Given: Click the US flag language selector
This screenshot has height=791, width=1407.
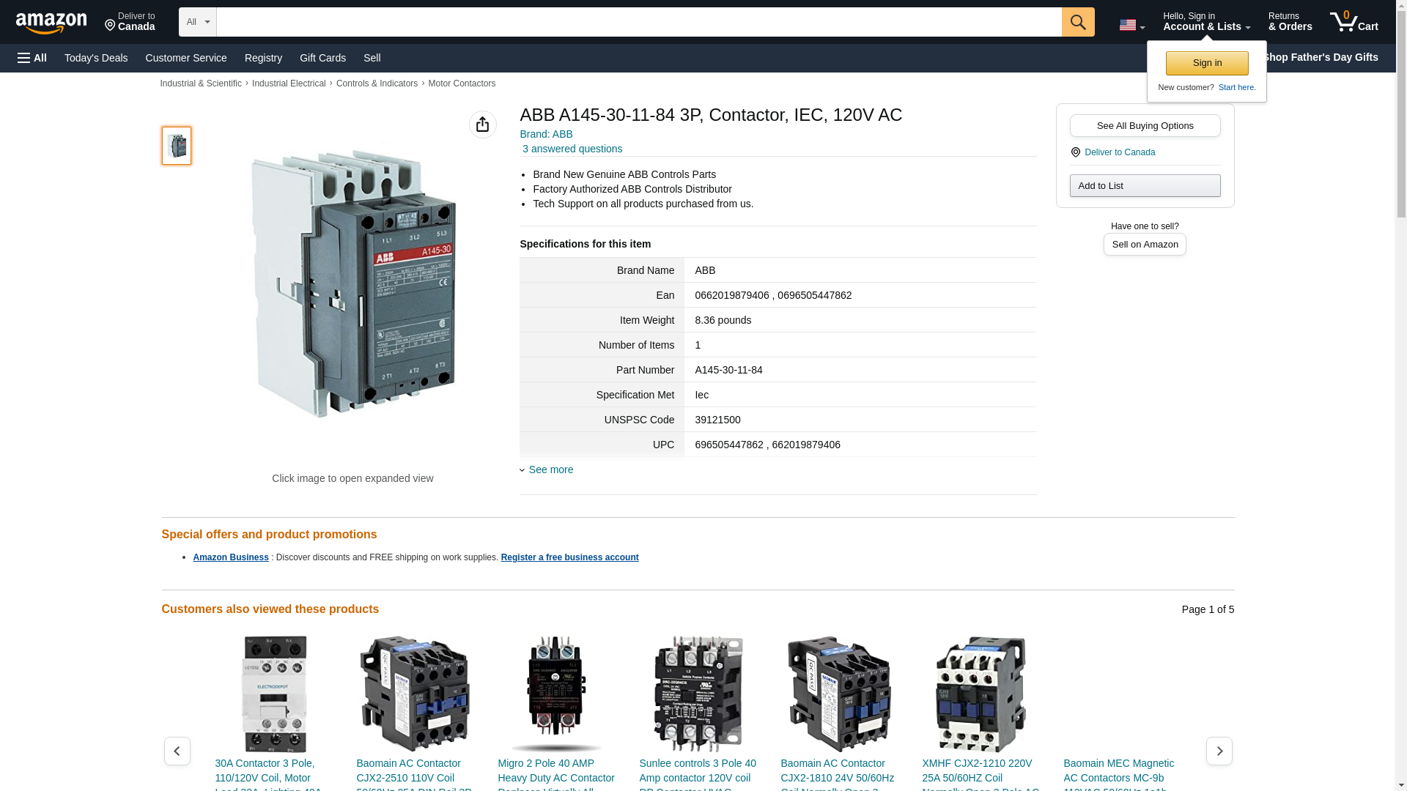Looking at the screenshot, I should coord(1131,25).
